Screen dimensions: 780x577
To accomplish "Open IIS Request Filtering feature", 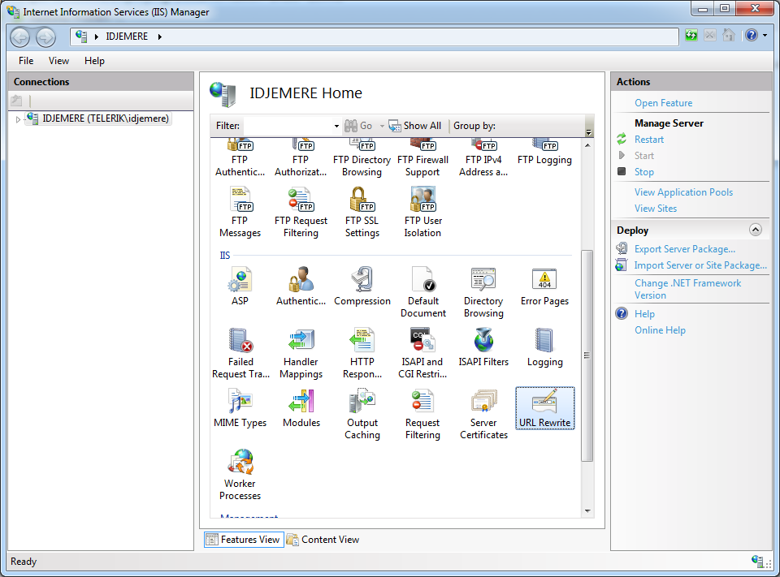I will 422,414.
